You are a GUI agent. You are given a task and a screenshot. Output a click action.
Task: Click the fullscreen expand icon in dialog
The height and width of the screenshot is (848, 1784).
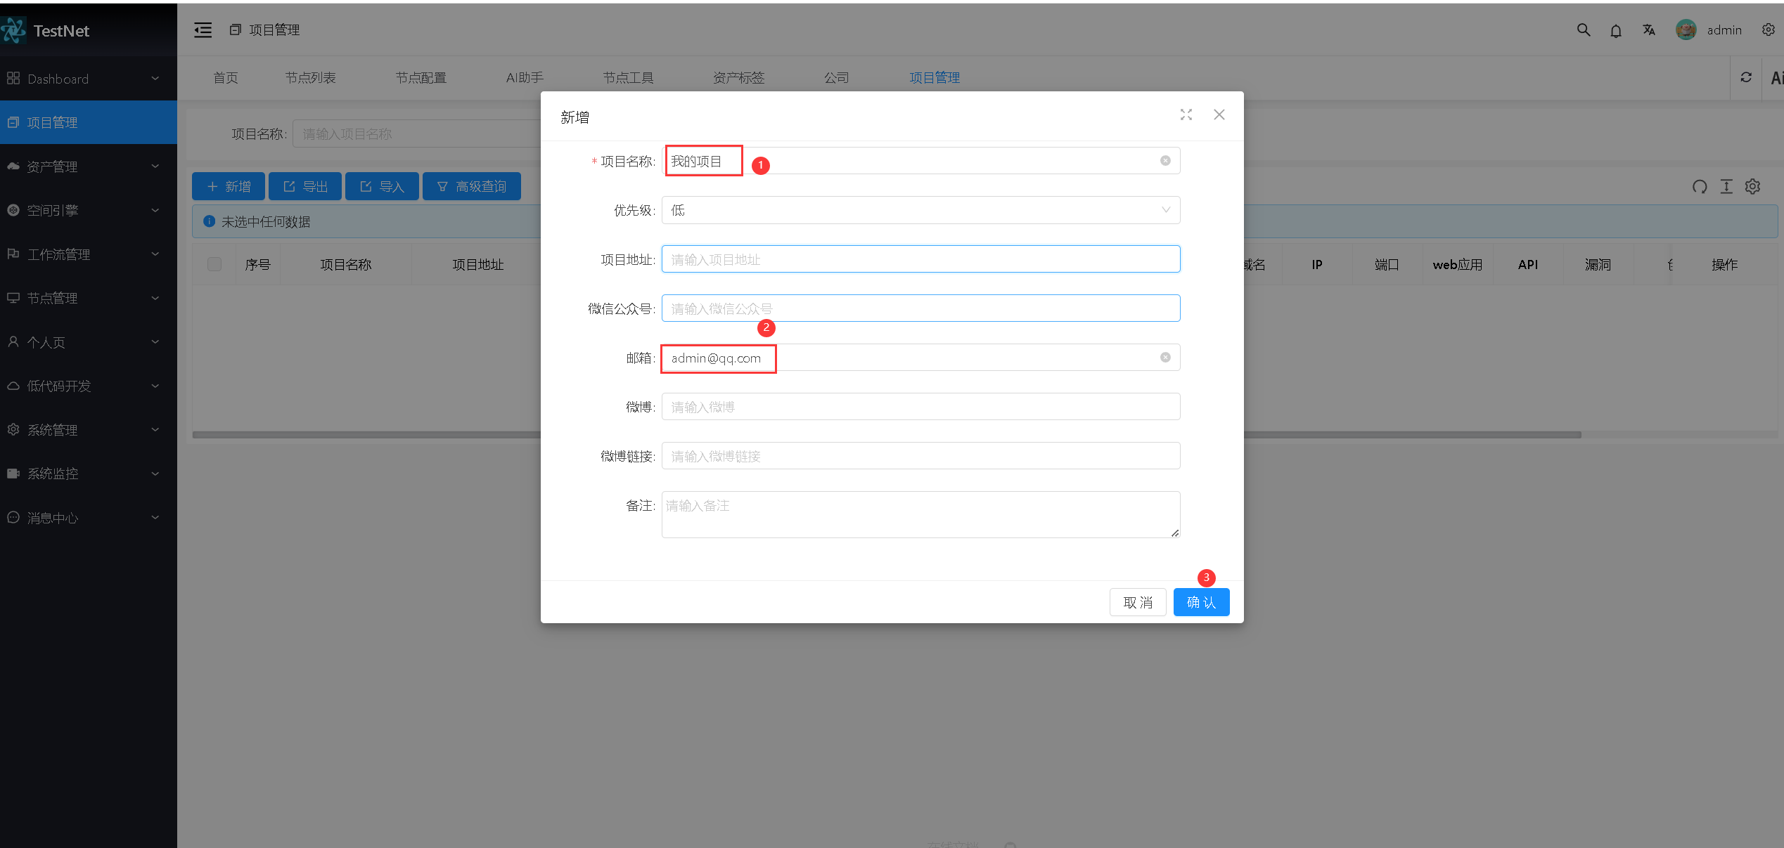pos(1186,115)
